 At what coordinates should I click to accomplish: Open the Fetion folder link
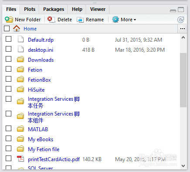click(x=35, y=70)
